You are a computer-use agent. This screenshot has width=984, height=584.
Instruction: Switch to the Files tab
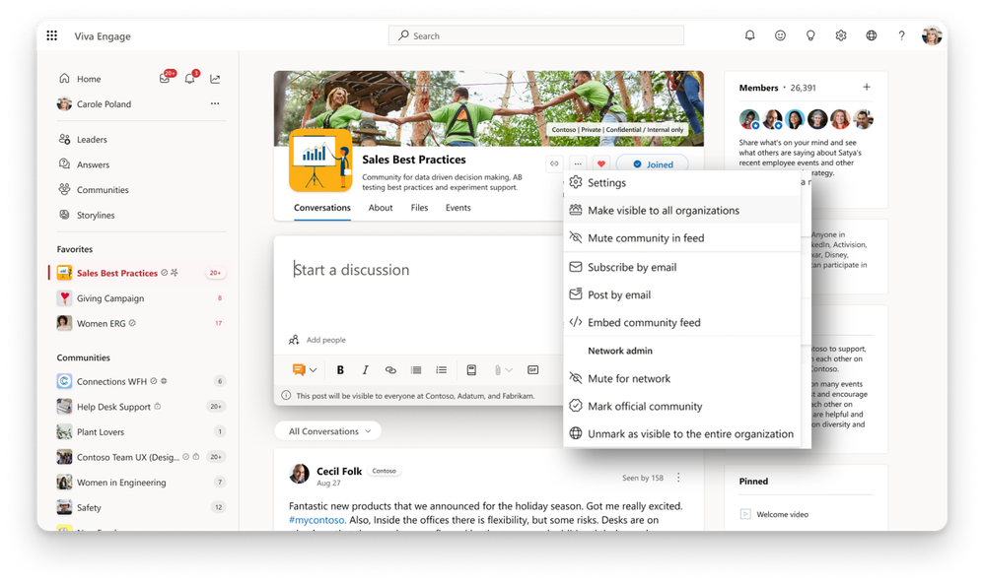coord(419,208)
